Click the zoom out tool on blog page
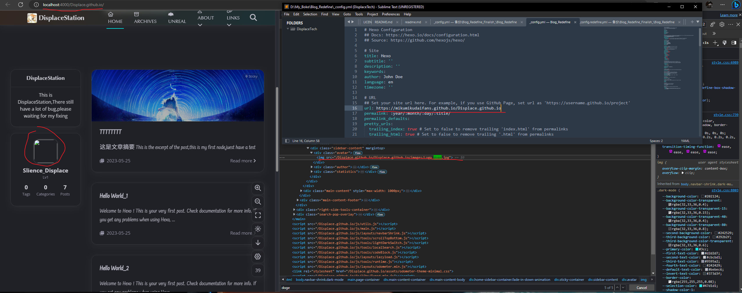Image resolution: width=742 pixels, height=293 pixels. (258, 202)
